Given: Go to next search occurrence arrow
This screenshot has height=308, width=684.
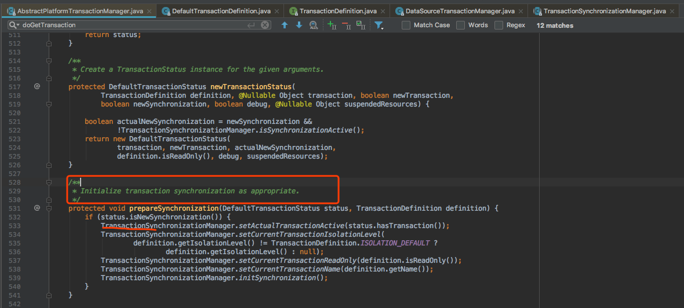Looking at the screenshot, I should click(299, 25).
